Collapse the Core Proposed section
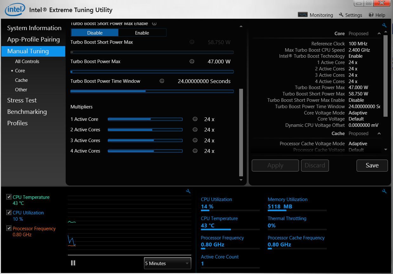 click(379, 34)
